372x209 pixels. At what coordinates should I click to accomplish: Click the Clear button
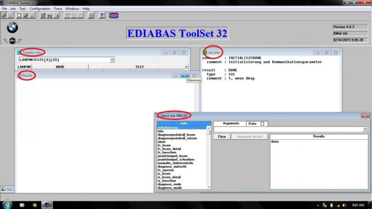tap(222, 136)
